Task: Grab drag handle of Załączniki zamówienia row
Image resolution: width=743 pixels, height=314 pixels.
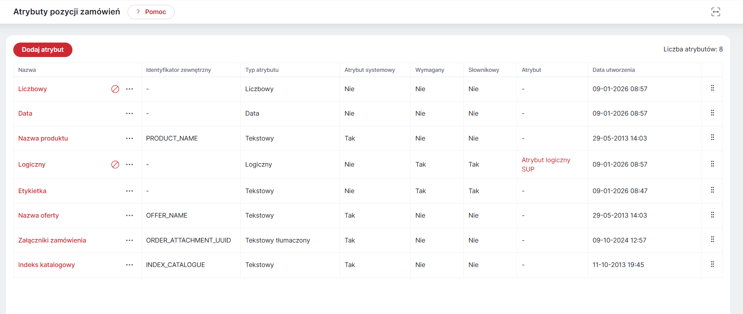Action: coord(712,239)
